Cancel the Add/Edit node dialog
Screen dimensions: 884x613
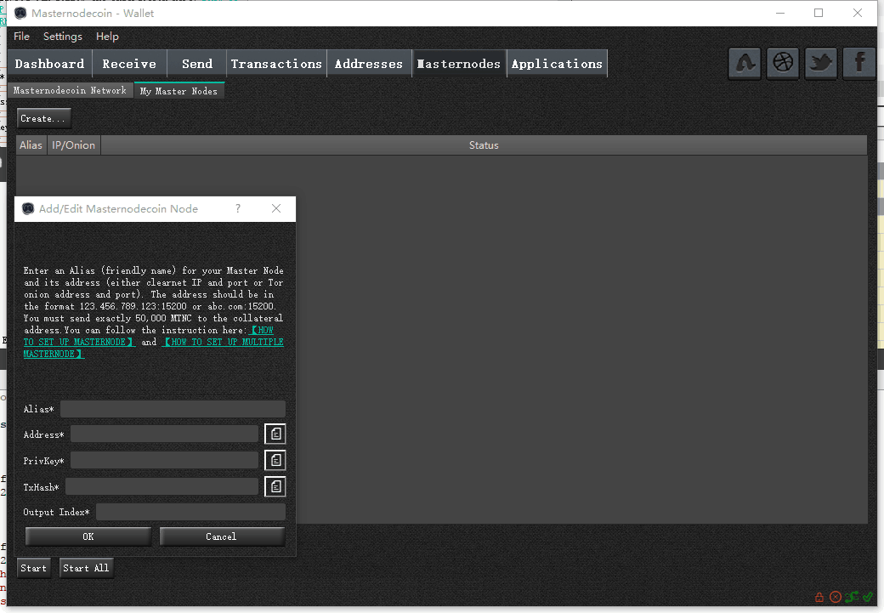click(222, 536)
